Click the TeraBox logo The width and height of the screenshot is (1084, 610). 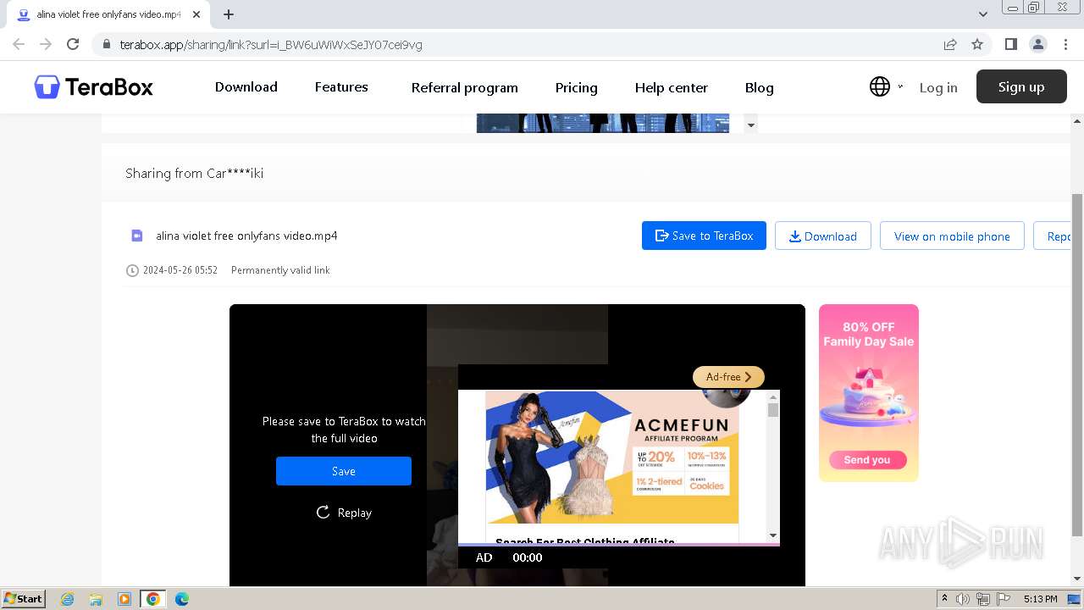(94, 86)
